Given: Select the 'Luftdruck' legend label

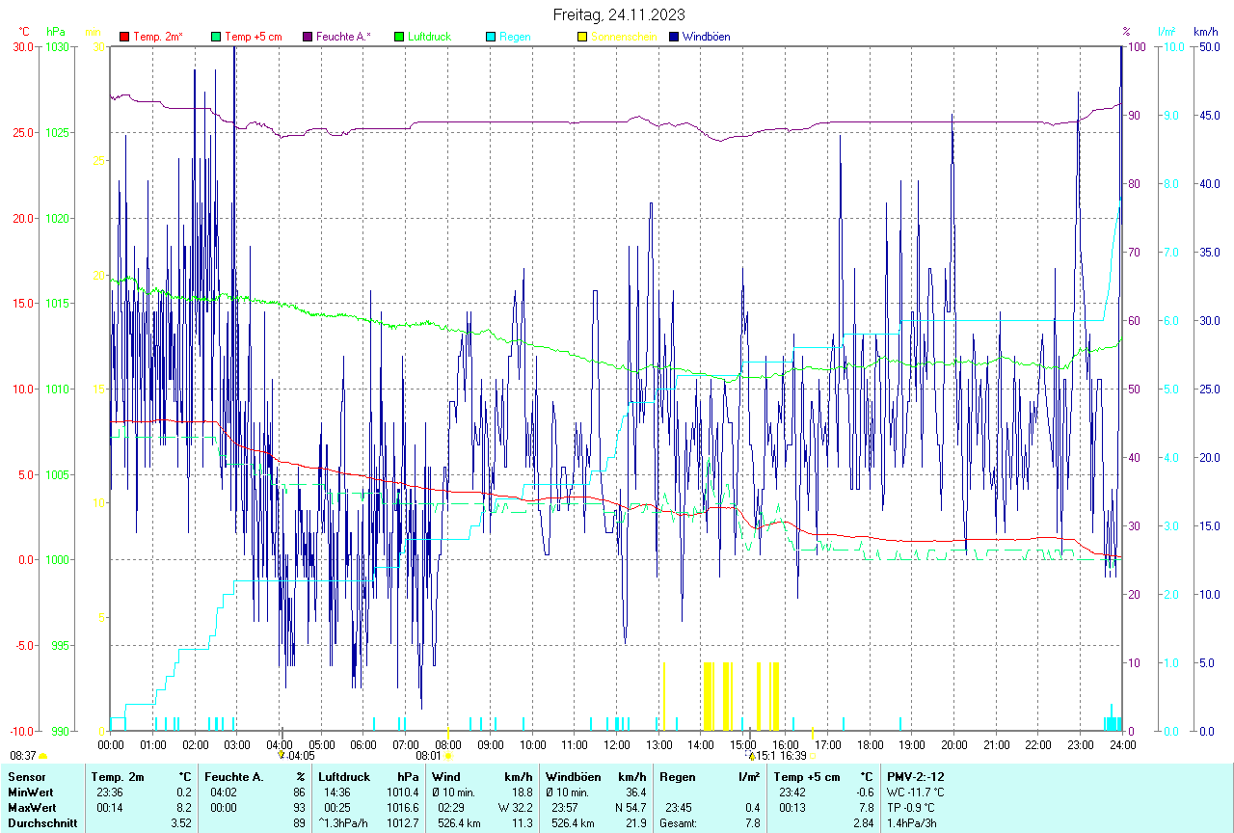Looking at the screenshot, I should (430, 37).
